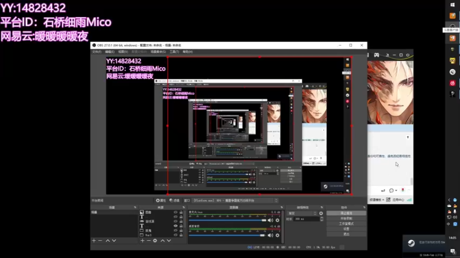
Task: Move source down with arrow in sources panel
Action: [169, 240]
